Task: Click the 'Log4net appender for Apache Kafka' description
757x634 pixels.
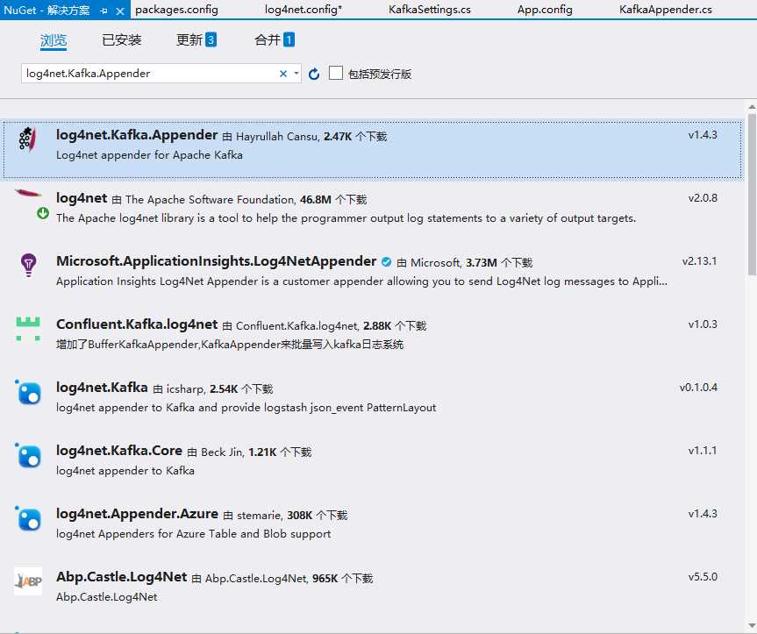Action: coord(149,155)
